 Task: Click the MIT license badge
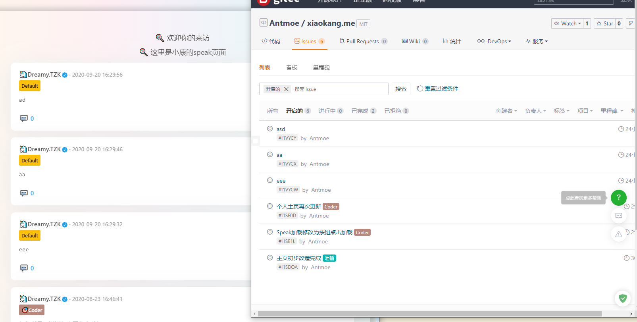click(363, 24)
